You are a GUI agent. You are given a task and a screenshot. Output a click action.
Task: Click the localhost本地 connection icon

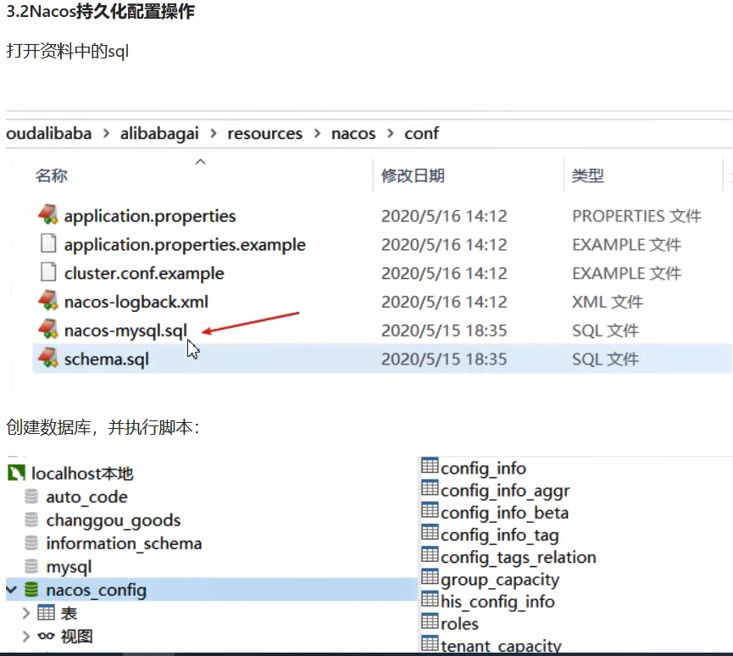pos(16,473)
